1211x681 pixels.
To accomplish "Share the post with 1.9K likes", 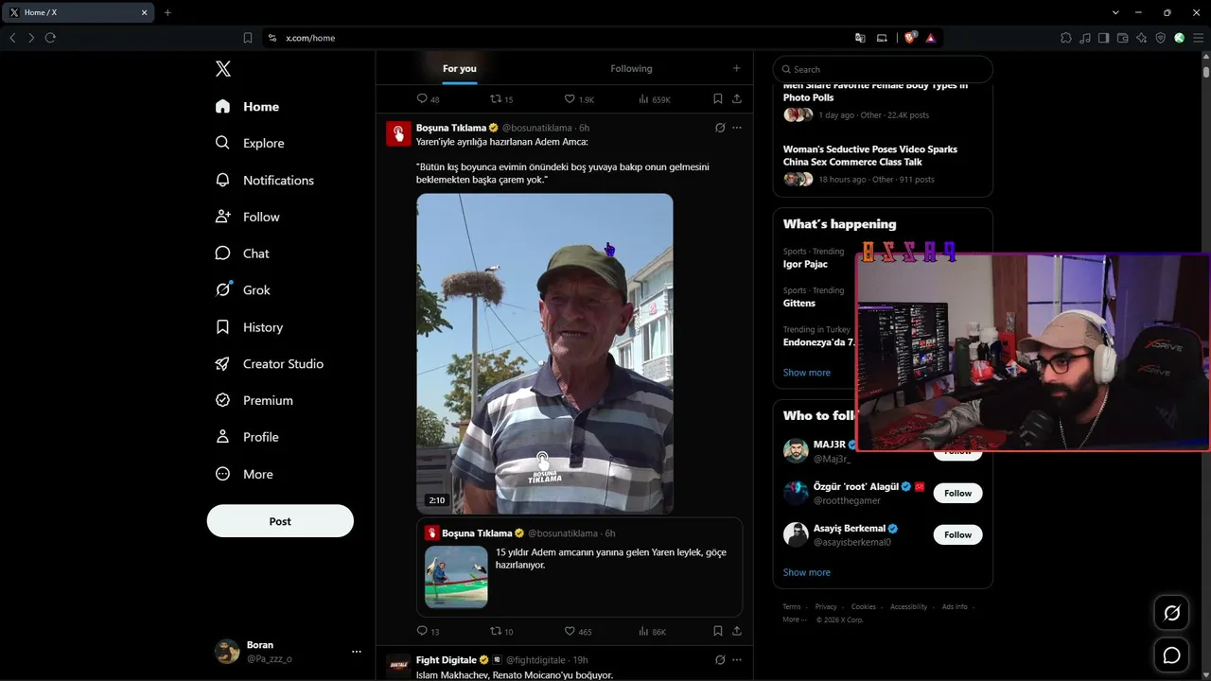I will click(x=737, y=99).
